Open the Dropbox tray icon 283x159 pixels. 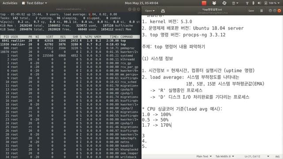214,3
